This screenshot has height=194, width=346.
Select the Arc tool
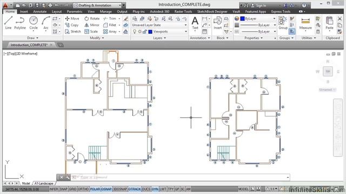pos(46,23)
